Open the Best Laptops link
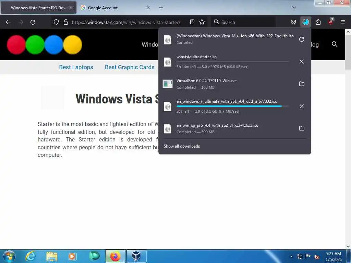Screen dimensions: 351x263 (76, 67)
